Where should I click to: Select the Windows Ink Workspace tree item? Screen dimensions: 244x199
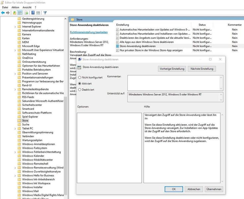pyautogui.click(x=36, y=183)
